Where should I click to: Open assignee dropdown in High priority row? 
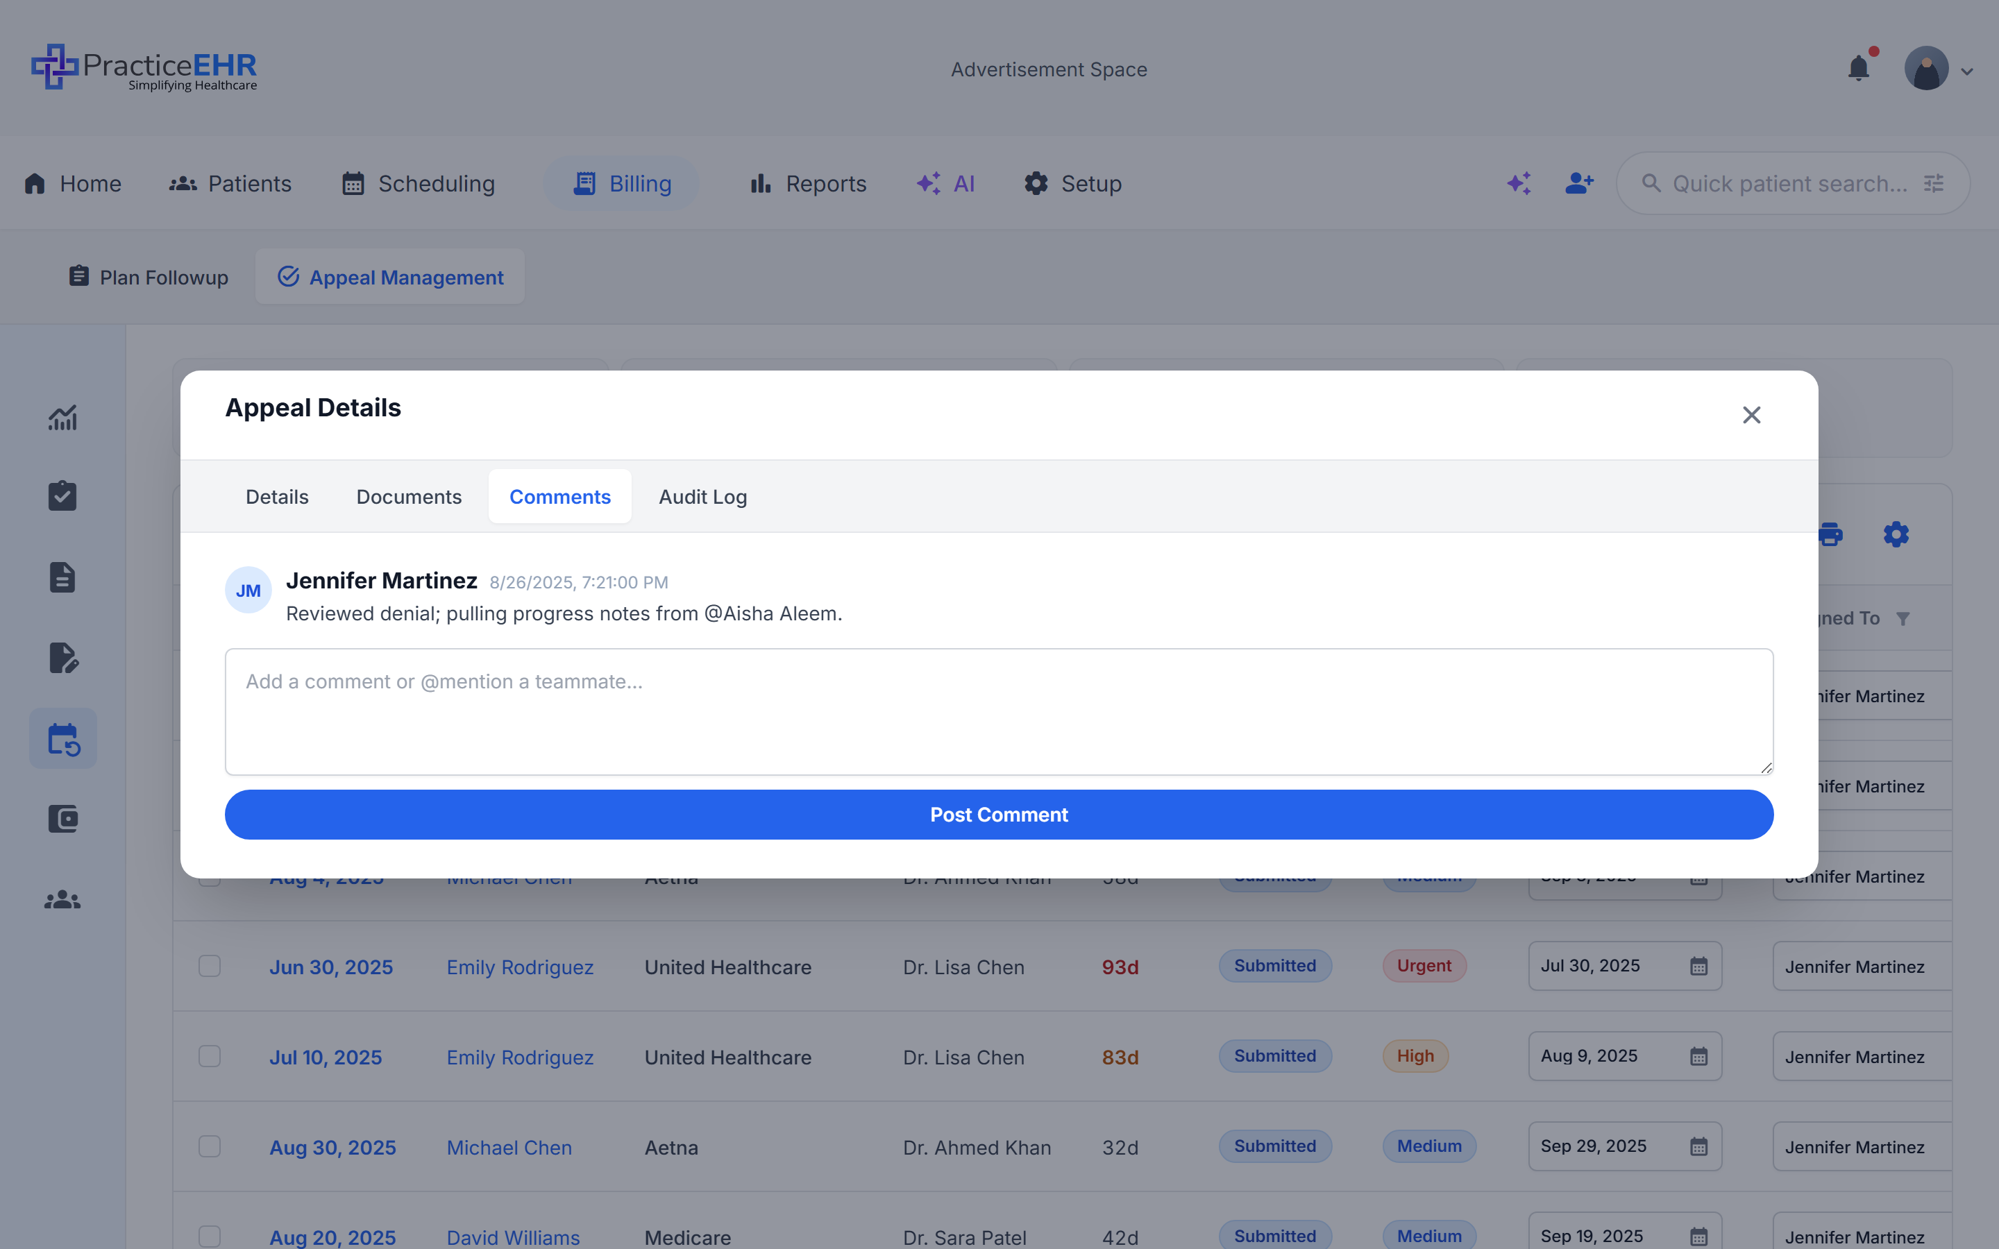pyautogui.click(x=1862, y=1057)
